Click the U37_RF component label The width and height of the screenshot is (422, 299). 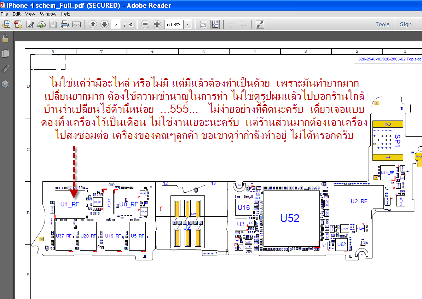tap(64, 236)
